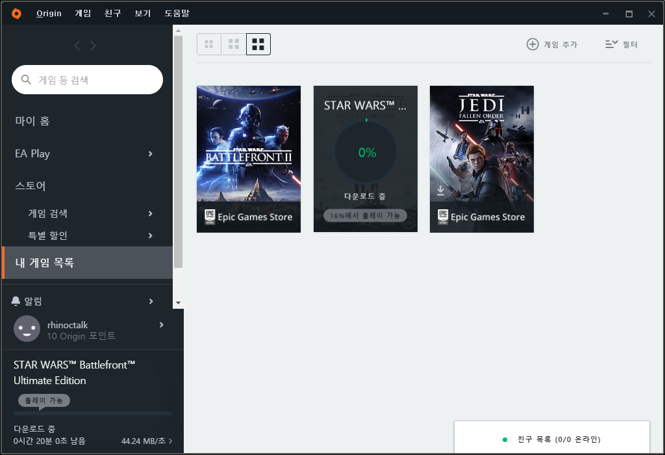Image resolution: width=665 pixels, height=455 pixels.
Task: Click the sidebar scrollbar down arrow
Action: click(x=178, y=303)
